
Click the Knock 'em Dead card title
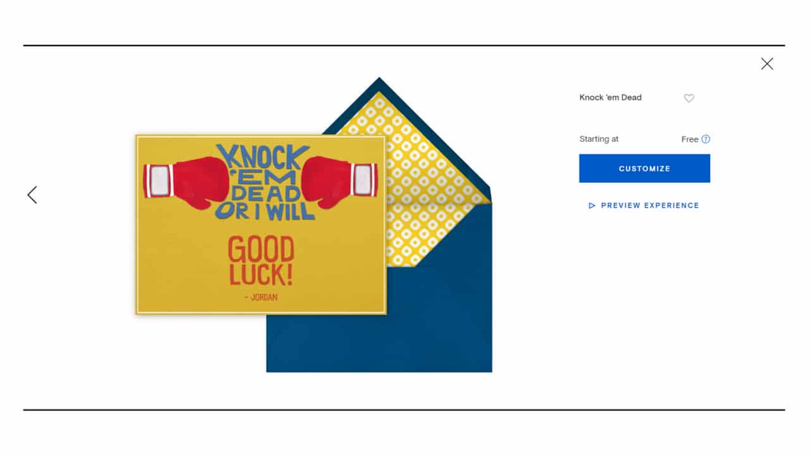pos(610,98)
